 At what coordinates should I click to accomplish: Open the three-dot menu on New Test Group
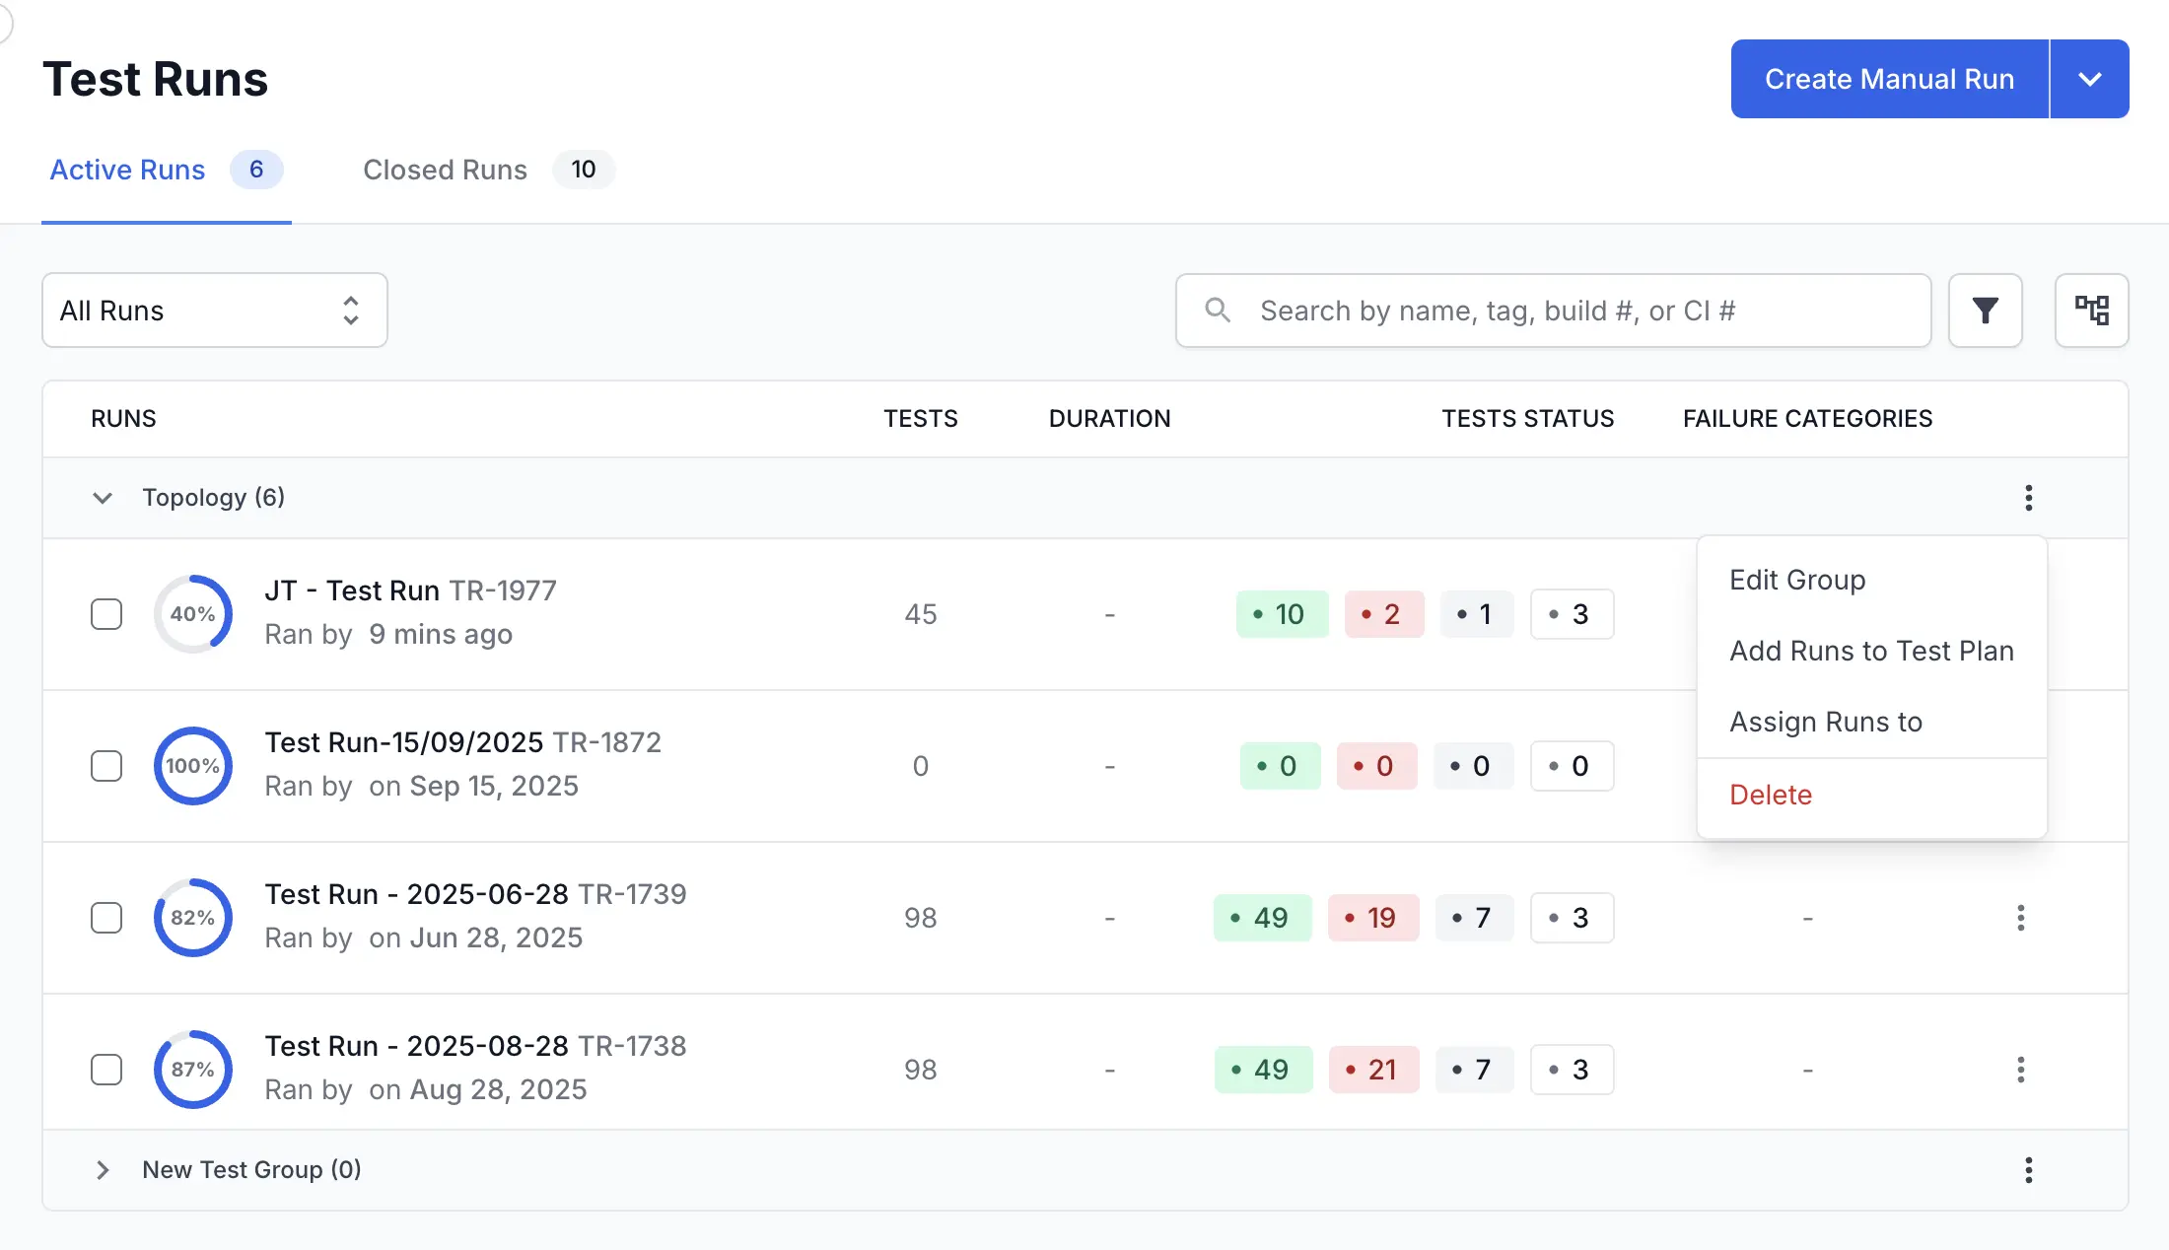pos(2028,1170)
